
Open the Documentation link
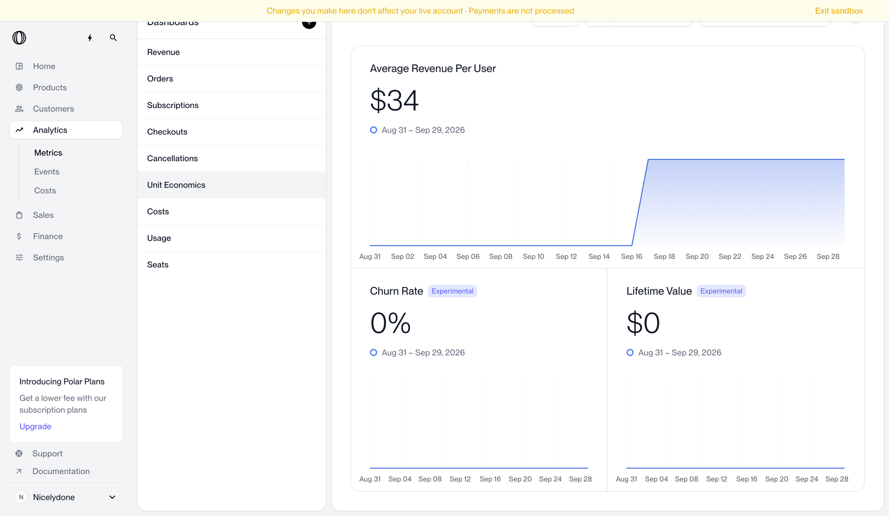pos(61,471)
